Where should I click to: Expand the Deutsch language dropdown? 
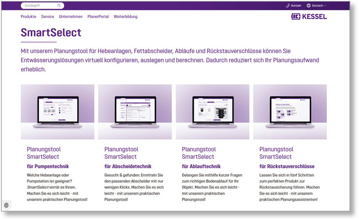(x=319, y=6)
